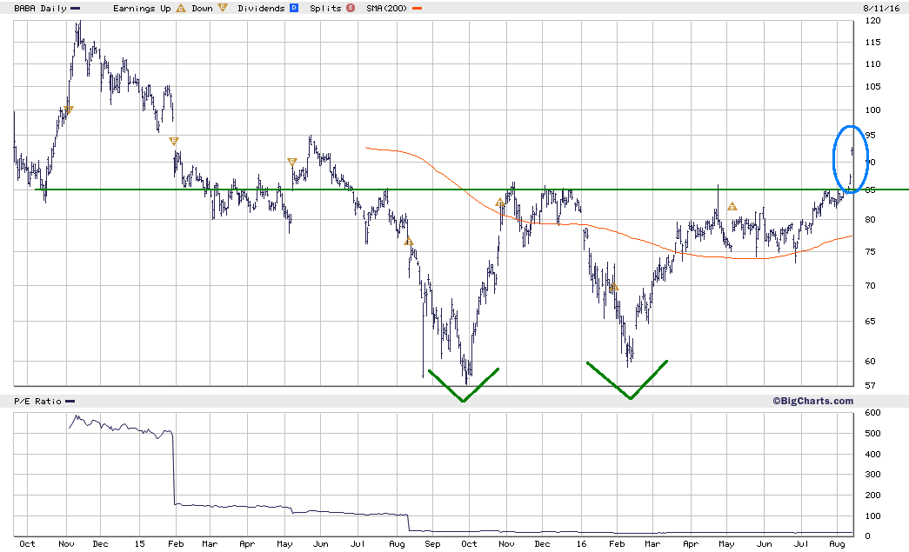Click the 200 P/E axis label
Screen dimensions: 909x552
point(872,495)
